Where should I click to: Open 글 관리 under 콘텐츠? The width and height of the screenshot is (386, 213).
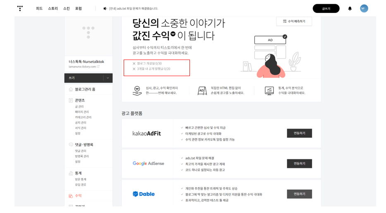tap(79, 107)
